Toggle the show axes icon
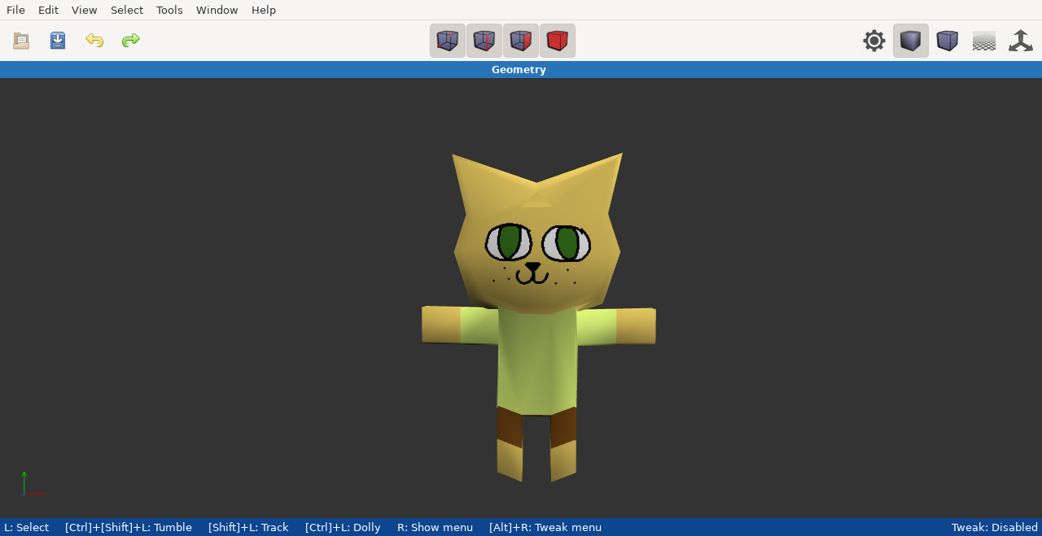 coord(1021,41)
